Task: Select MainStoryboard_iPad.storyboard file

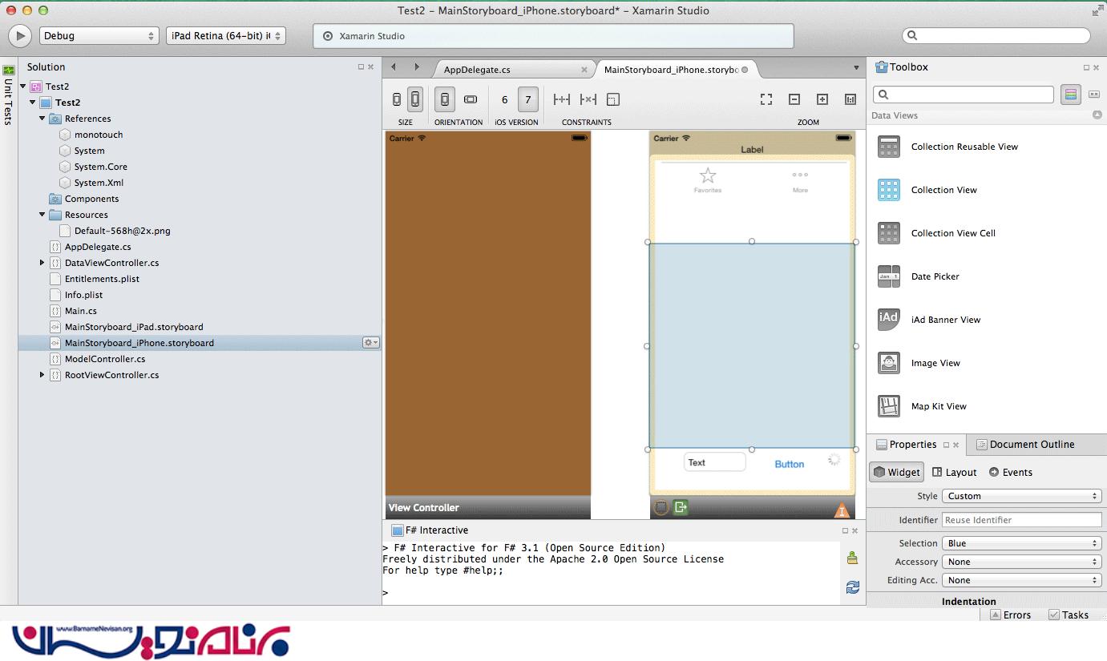Action: pos(133,327)
